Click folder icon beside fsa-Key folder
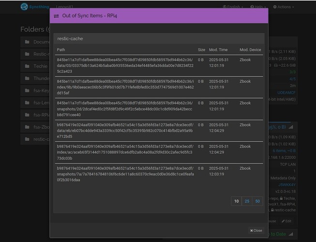Image resolution: width=316 pixels, height=242 pixels. point(27,91)
